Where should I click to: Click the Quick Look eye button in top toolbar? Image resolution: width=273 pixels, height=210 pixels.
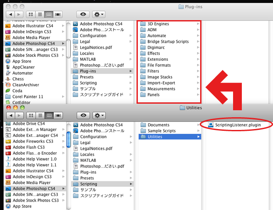pos(83,15)
